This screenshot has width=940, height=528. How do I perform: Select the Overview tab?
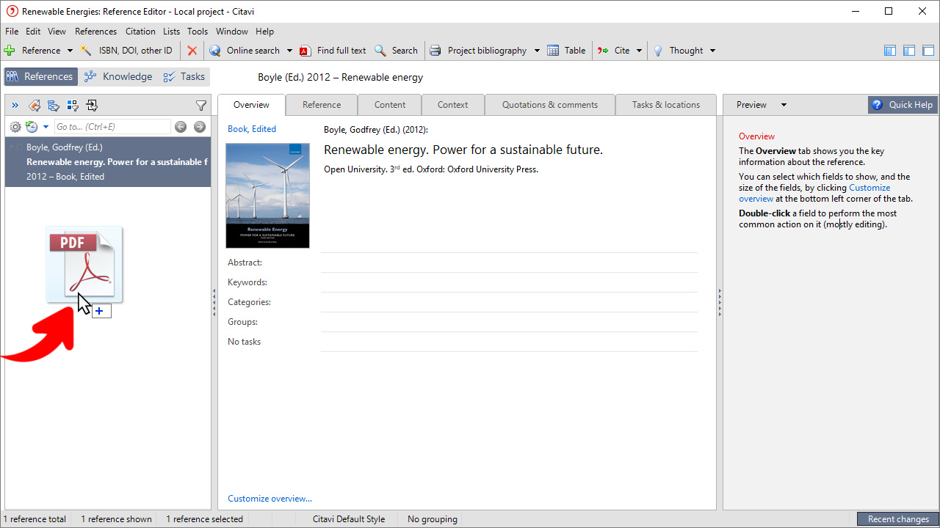[251, 105]
